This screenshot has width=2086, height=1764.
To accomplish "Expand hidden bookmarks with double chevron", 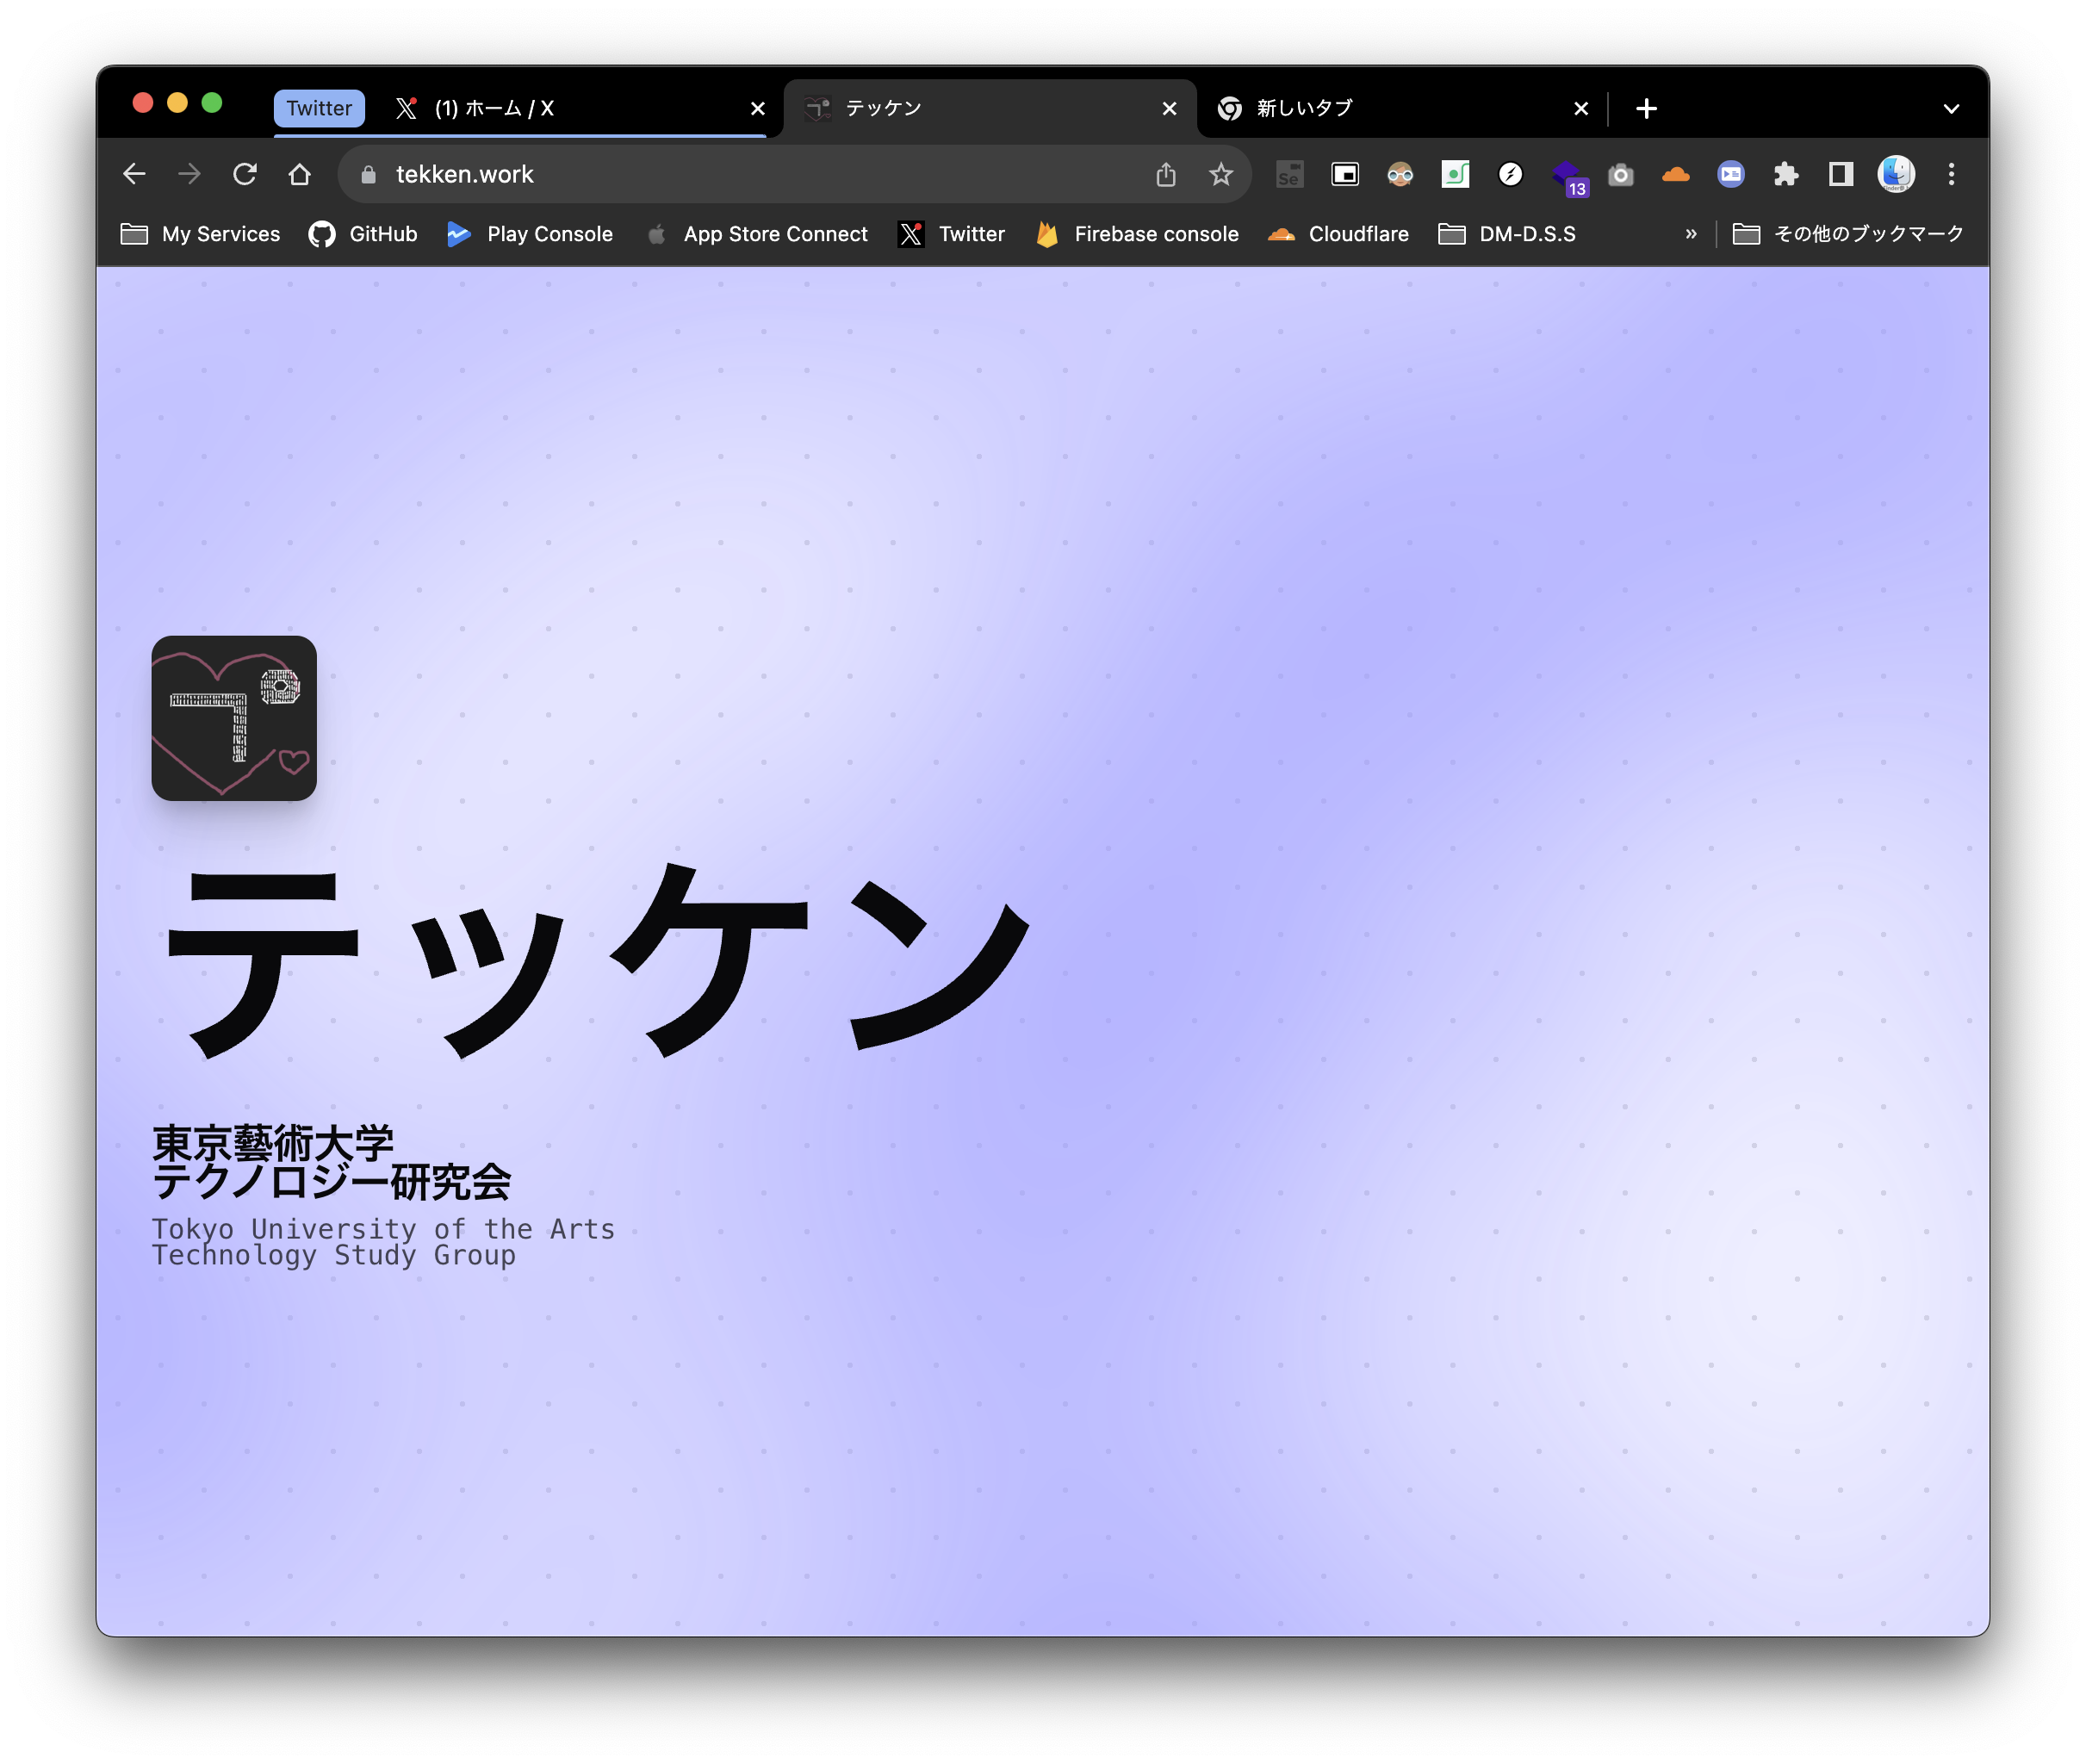I will 1691,234.
